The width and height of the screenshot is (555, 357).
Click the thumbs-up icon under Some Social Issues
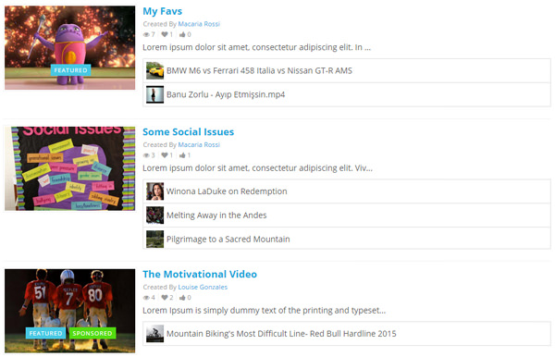coord(182,155)
